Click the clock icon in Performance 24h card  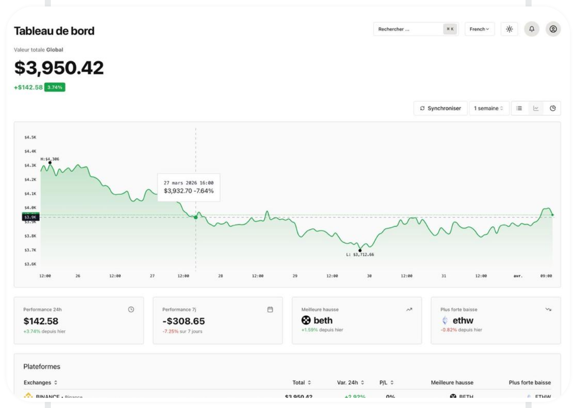pyautogui.click(x=131, y=309)
